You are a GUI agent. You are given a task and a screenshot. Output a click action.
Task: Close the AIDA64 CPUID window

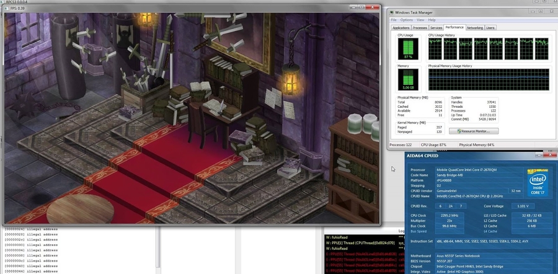(x=551, y=156)
